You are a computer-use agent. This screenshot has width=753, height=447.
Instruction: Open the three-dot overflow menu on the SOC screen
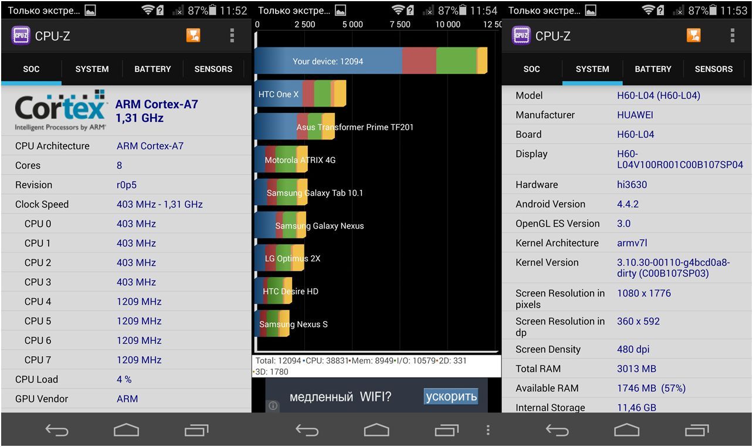(x=232, y=35)
